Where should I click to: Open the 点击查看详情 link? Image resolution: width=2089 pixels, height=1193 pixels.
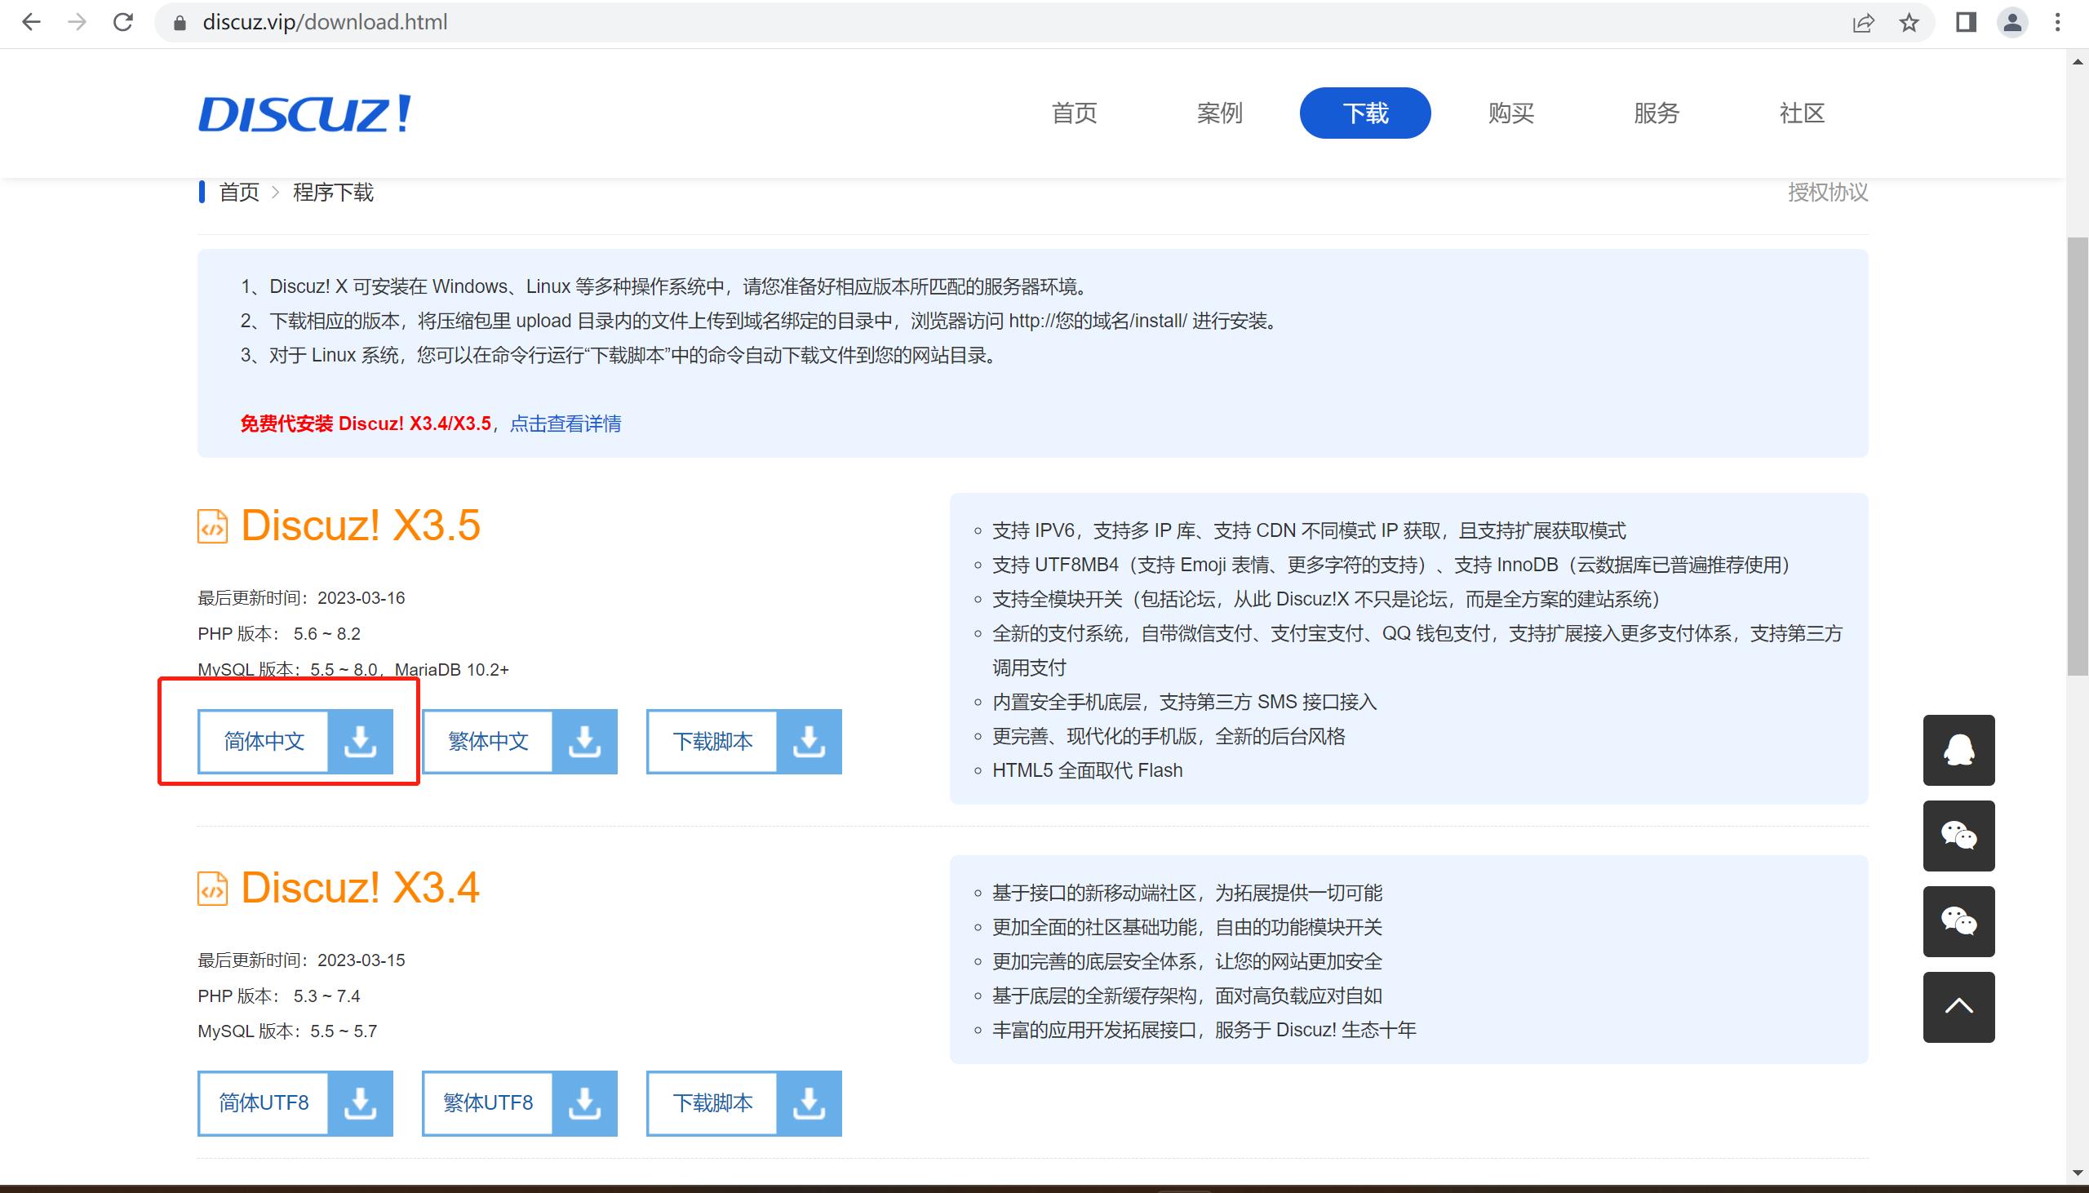[x=565, y=424]
